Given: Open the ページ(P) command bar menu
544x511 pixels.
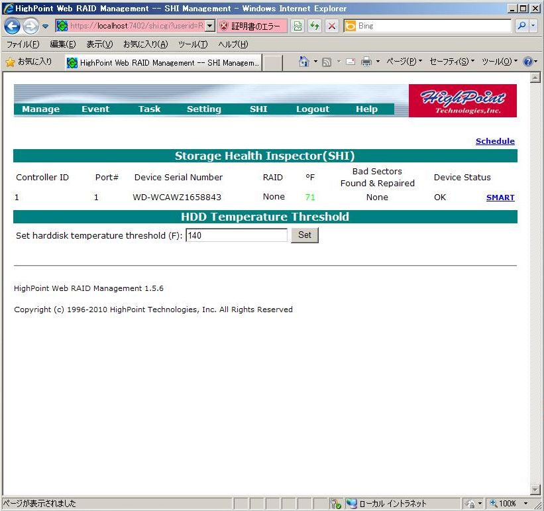Looking at the screenshot, I should tap(404, 62).
